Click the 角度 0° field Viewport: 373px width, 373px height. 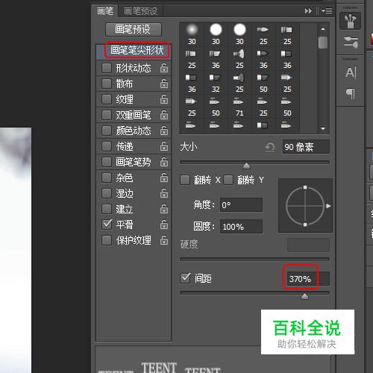241,205
